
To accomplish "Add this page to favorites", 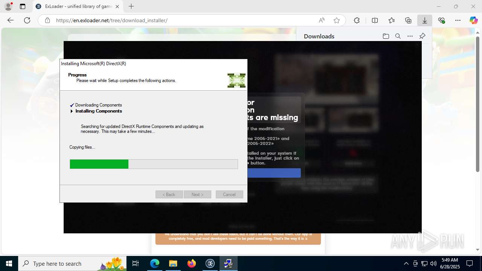I will click(x=337, y=20).
